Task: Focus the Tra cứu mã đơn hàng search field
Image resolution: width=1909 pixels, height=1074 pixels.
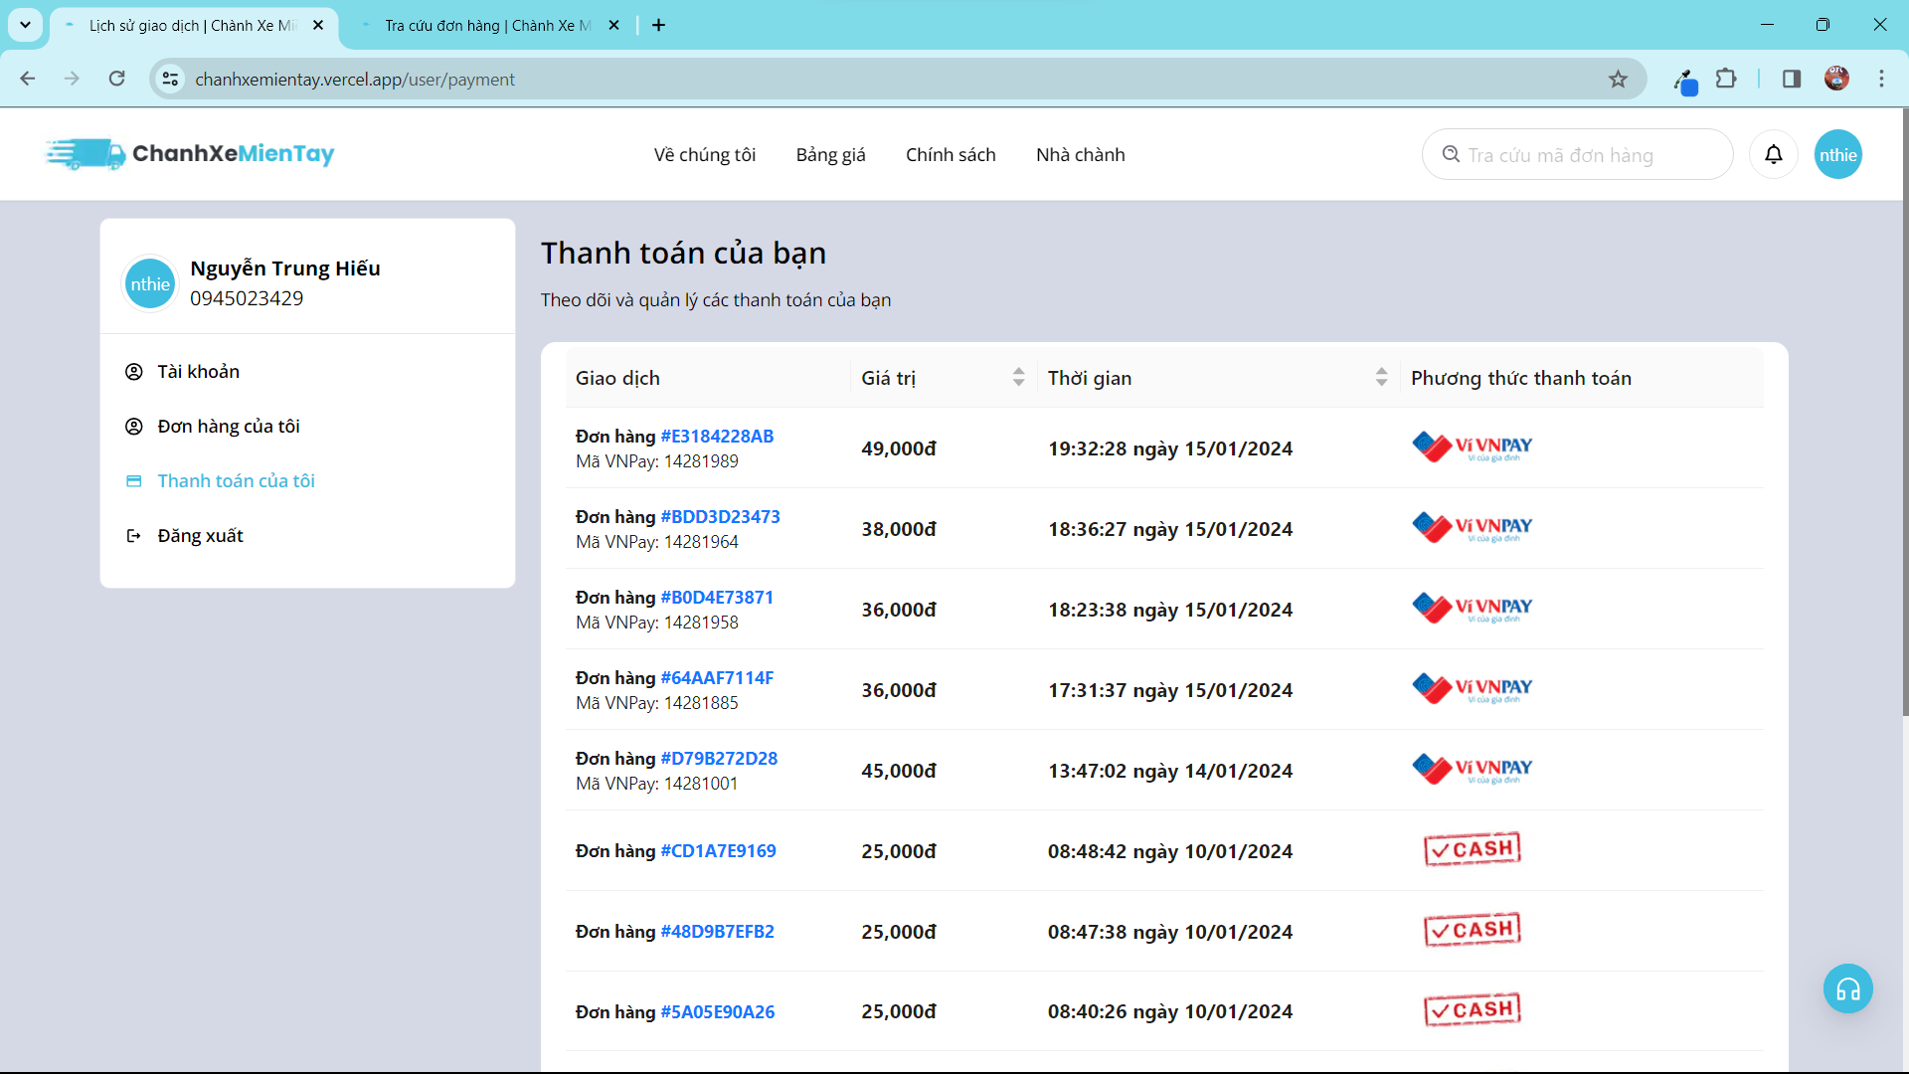Action: [1591, 155]
